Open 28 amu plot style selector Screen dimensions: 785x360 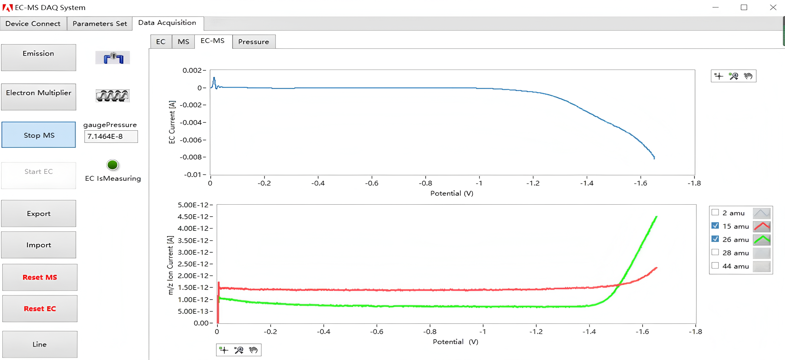pyautogui.click(x=762, y=253)
